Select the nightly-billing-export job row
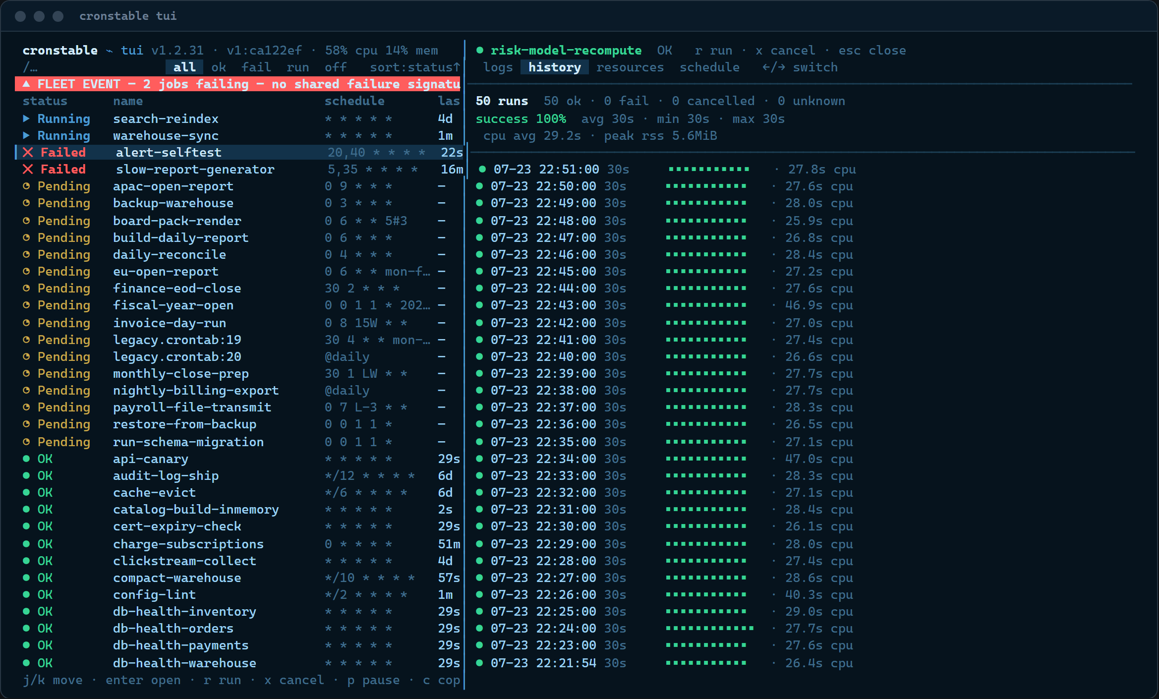1159x699 pixels. 239,390
